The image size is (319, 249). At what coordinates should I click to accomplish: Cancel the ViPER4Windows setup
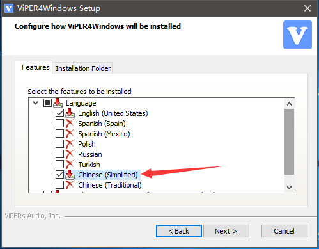(x=284, y=231)
